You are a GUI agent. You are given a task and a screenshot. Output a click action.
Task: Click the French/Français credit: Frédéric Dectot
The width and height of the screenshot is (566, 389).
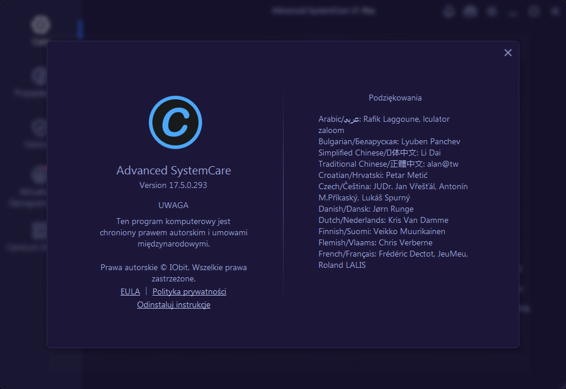point(393,260)
